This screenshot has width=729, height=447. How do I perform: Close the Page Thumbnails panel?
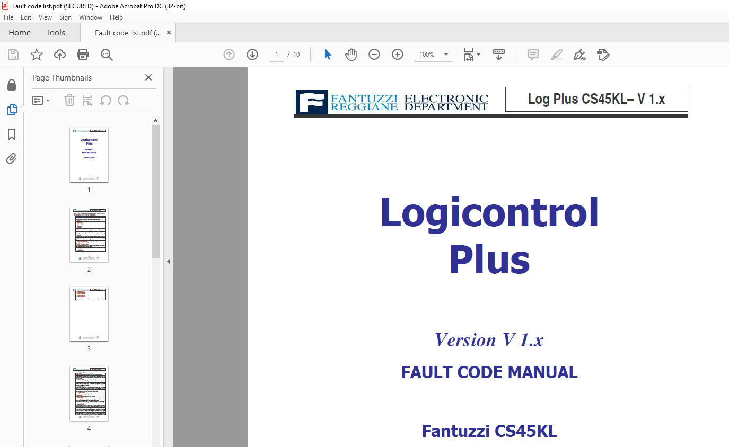(x=148, y=77)
